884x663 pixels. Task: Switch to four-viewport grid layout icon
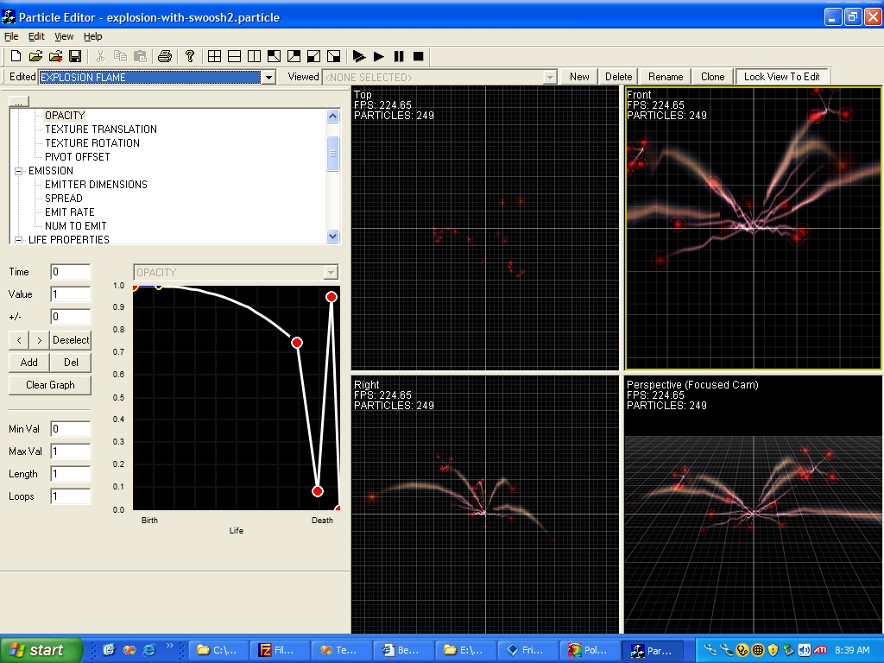click(215, 56)
